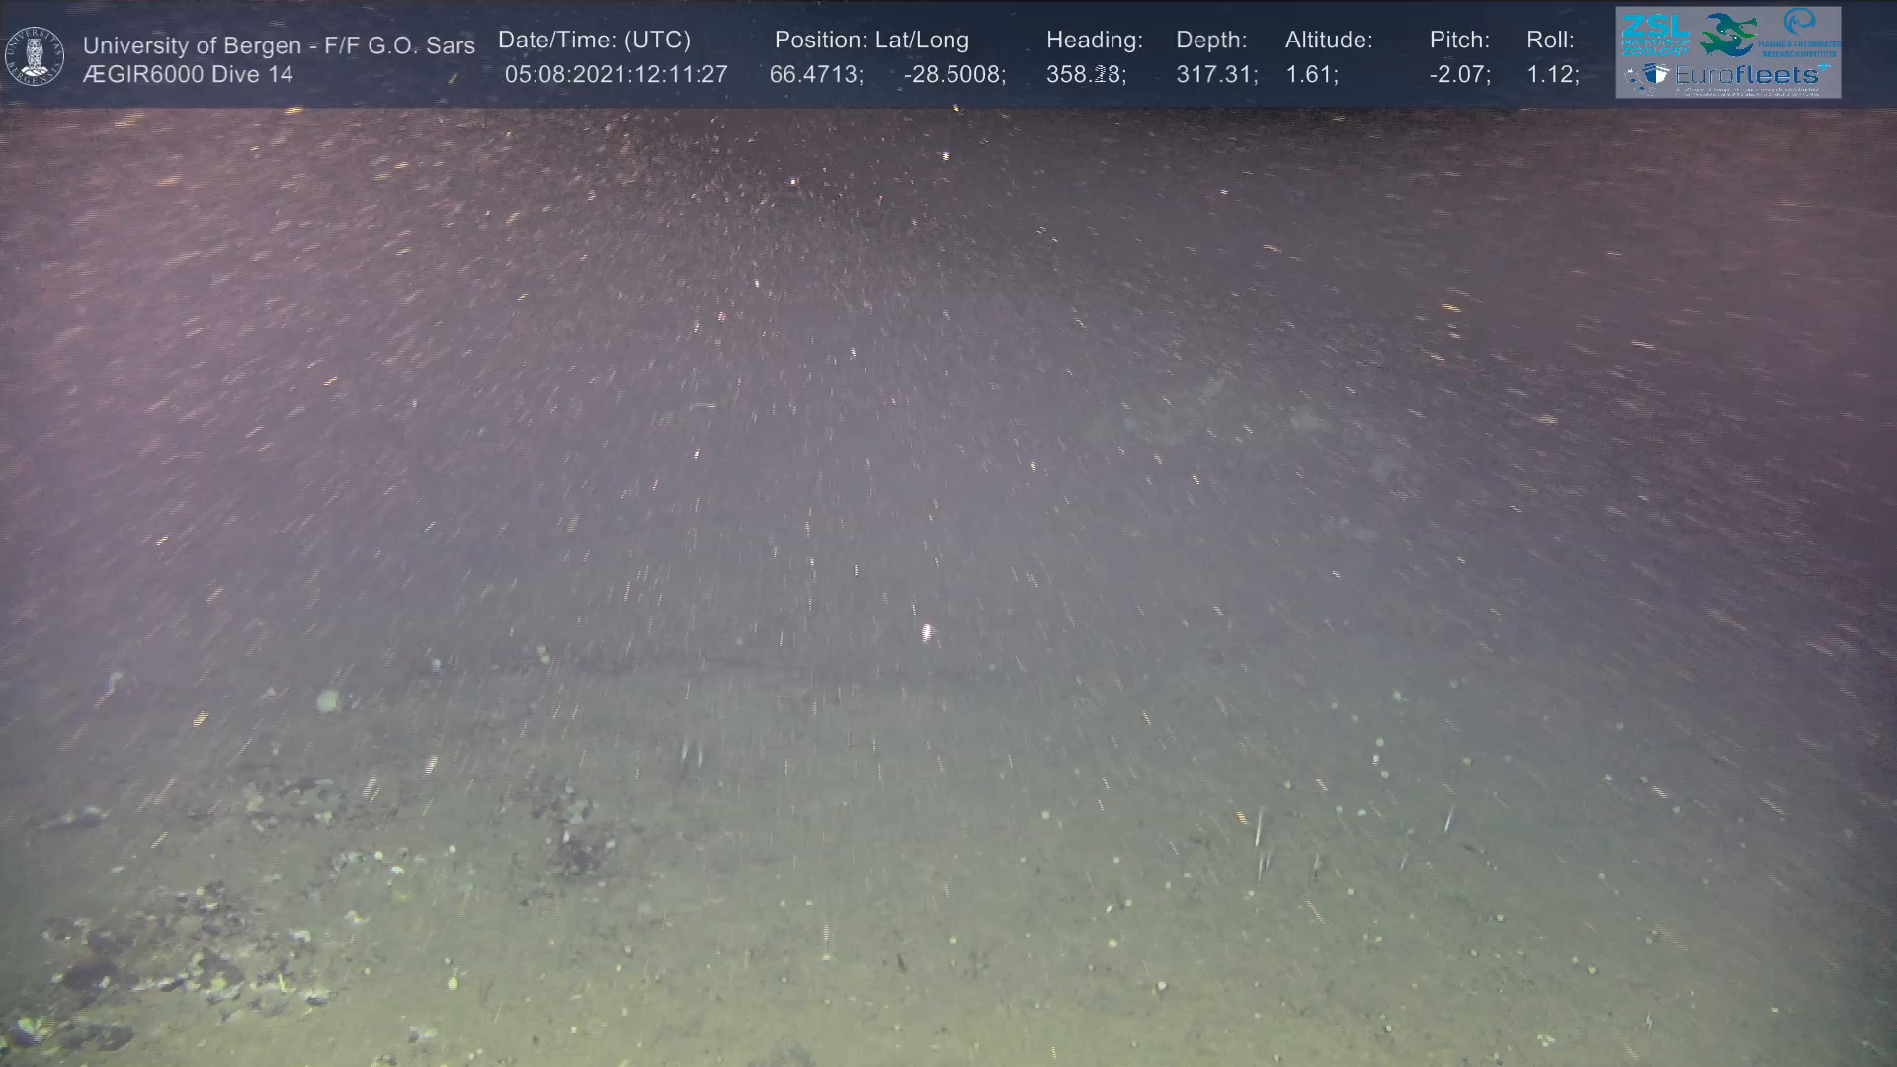
Task: Click the Marine & Freshwater Research Institute logo
Action: click(x=1801, y=33)
